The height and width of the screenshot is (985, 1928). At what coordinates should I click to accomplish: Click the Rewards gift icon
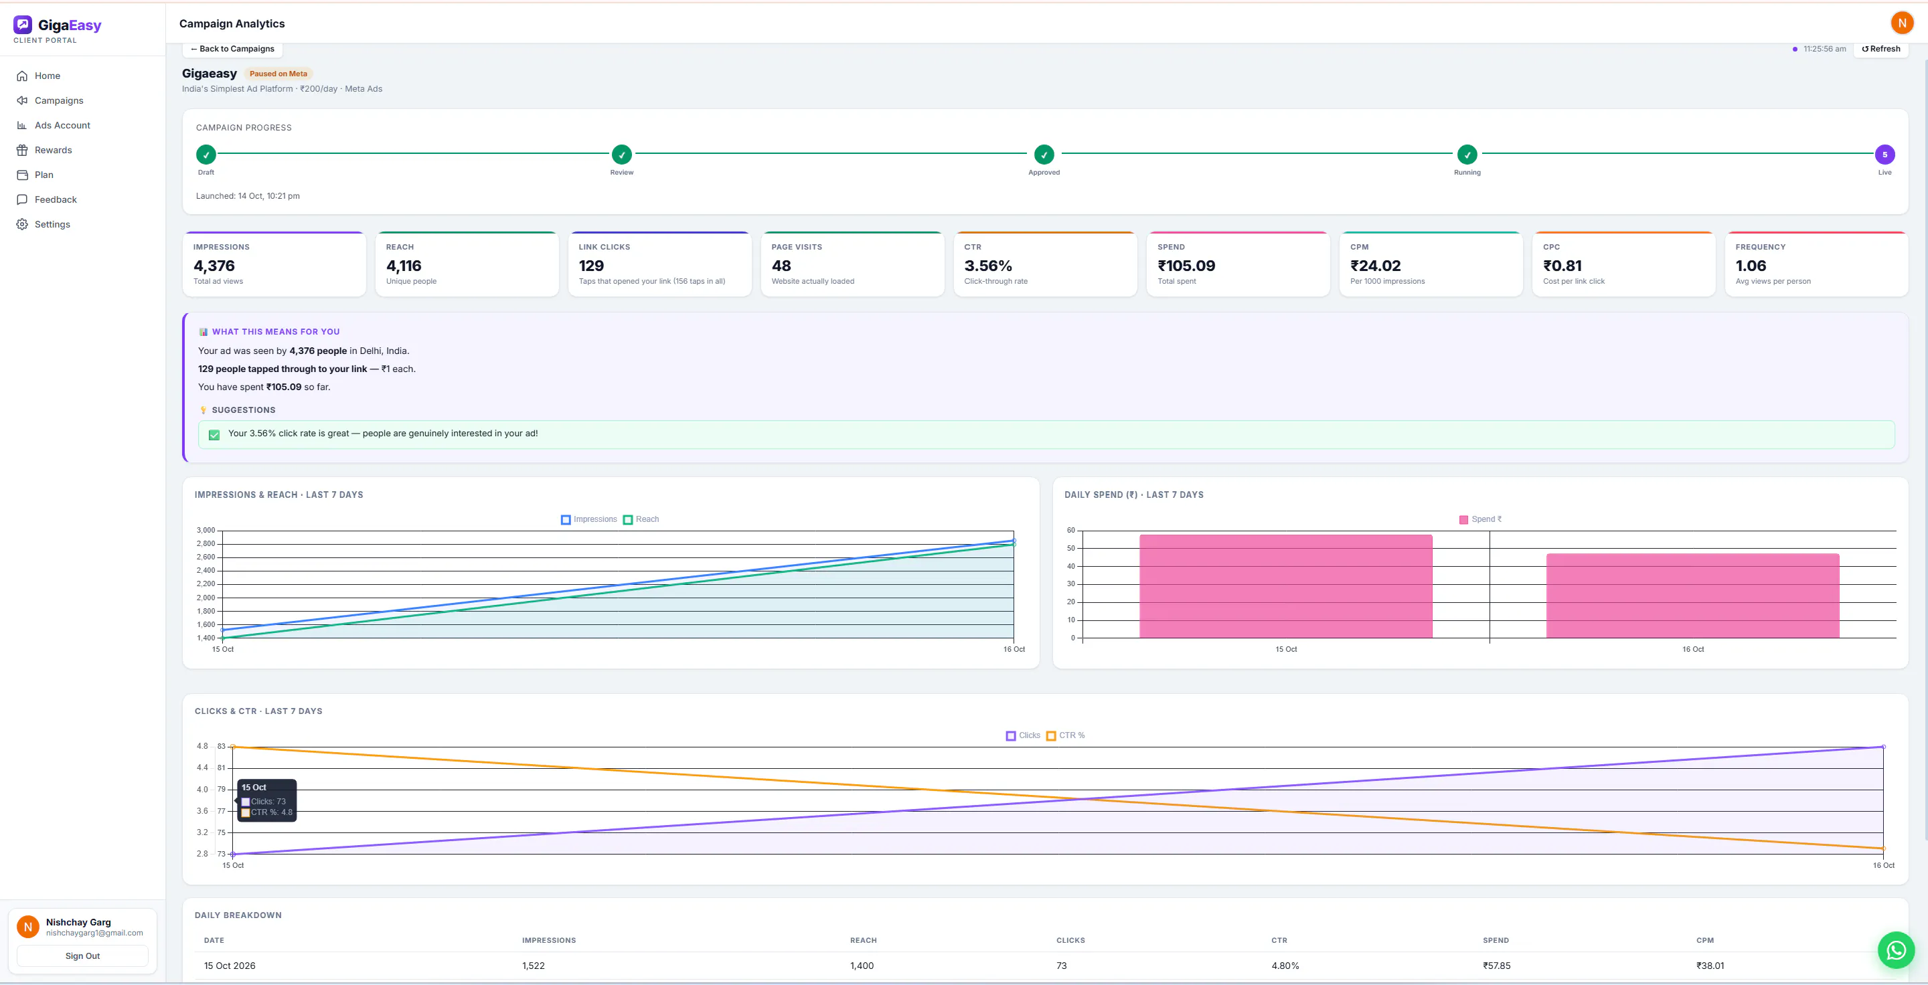23,150
